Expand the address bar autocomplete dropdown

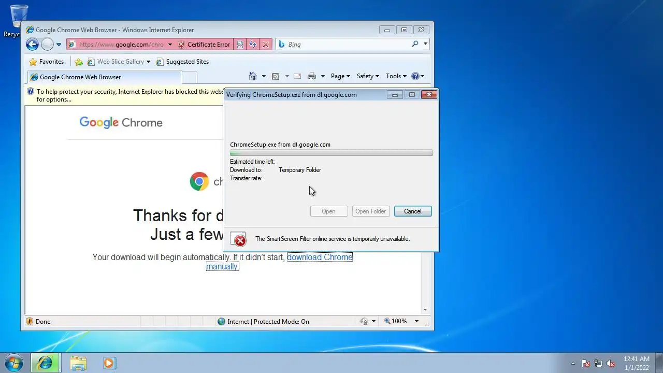pyautogui.click(x=170, y=45)
